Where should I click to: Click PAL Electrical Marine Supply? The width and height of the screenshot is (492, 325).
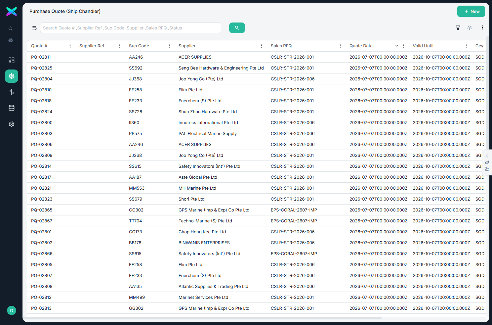click(x=208, y=133)
